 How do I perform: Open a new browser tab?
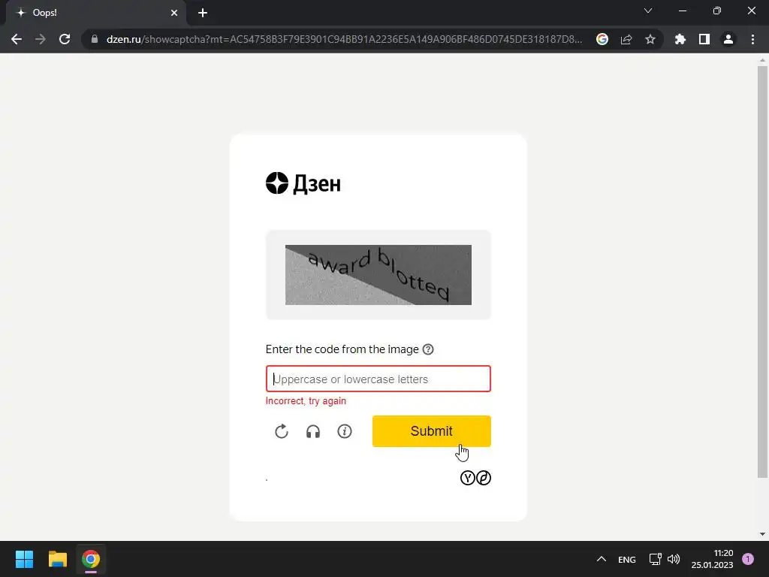pos(203,13)
